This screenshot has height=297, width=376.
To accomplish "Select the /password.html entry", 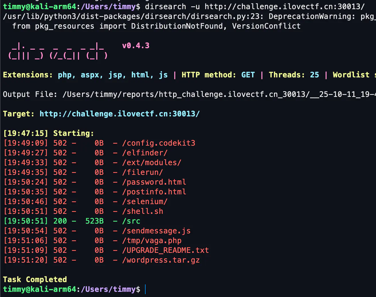I will pyautogui.click(x=154, y=182).
